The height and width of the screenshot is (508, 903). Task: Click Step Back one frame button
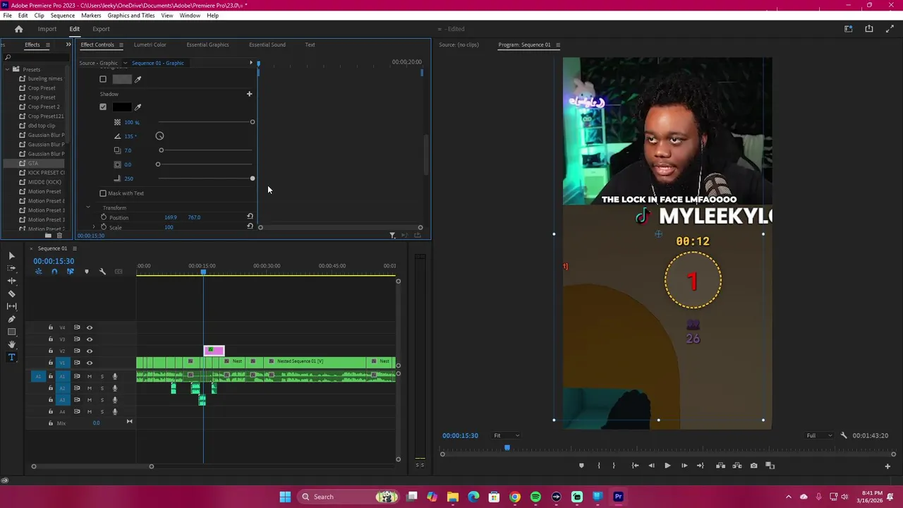(x=651, y=466)
